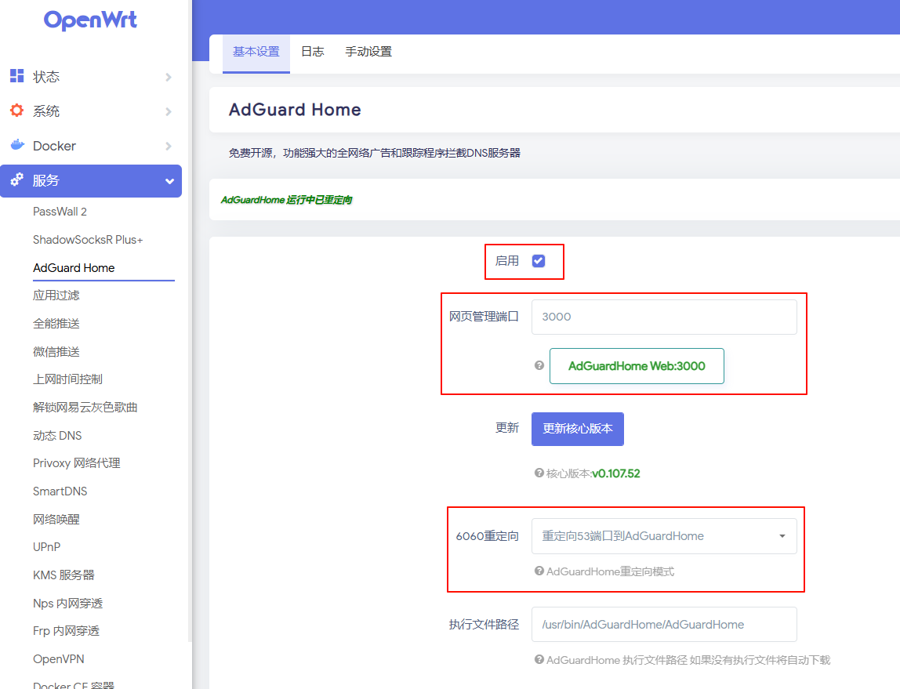Click the 更新核心版本 button
The height and width of the screenshot is (689, 900).
click(x=577, y=429)
